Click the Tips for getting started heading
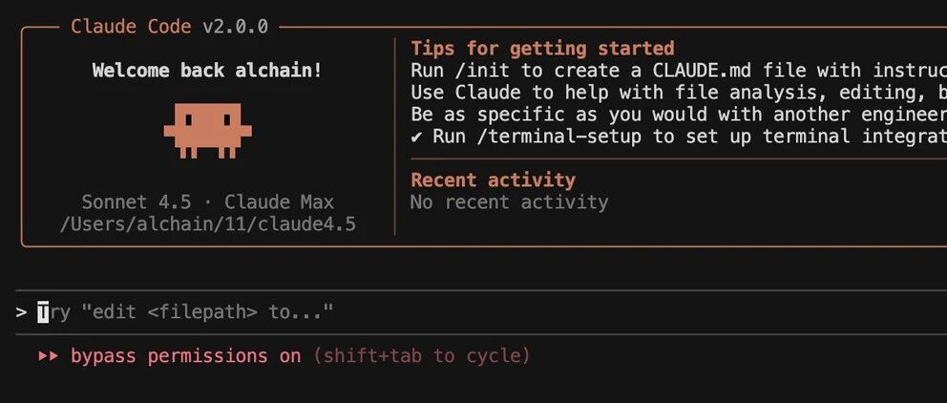947x403 pixels. [542, 49]
